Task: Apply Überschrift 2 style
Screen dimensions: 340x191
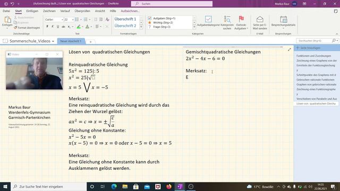Action: point(125,25)
